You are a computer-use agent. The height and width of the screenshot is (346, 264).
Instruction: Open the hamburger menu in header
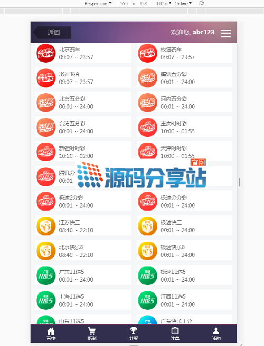pyautogui.click(x=225, y=33)
